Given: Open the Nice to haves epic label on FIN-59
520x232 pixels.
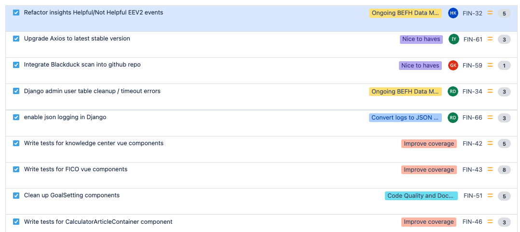Looking at the screenshot, I should click(x=420, y=65).
